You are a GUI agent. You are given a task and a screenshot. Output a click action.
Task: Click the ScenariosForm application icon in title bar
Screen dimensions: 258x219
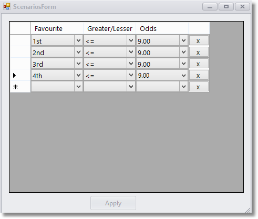7,7
